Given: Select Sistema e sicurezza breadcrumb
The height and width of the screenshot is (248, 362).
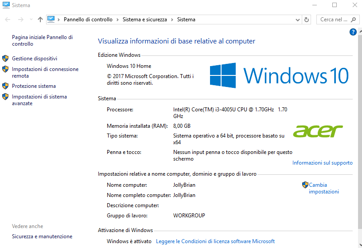Looking at the screenshot, I should pyautogui.click(x=145, y=20).
